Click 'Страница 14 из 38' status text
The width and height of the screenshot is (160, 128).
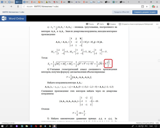point(8,123)
